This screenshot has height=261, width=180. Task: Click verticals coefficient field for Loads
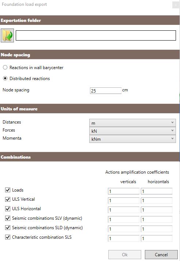click(124, 191)
